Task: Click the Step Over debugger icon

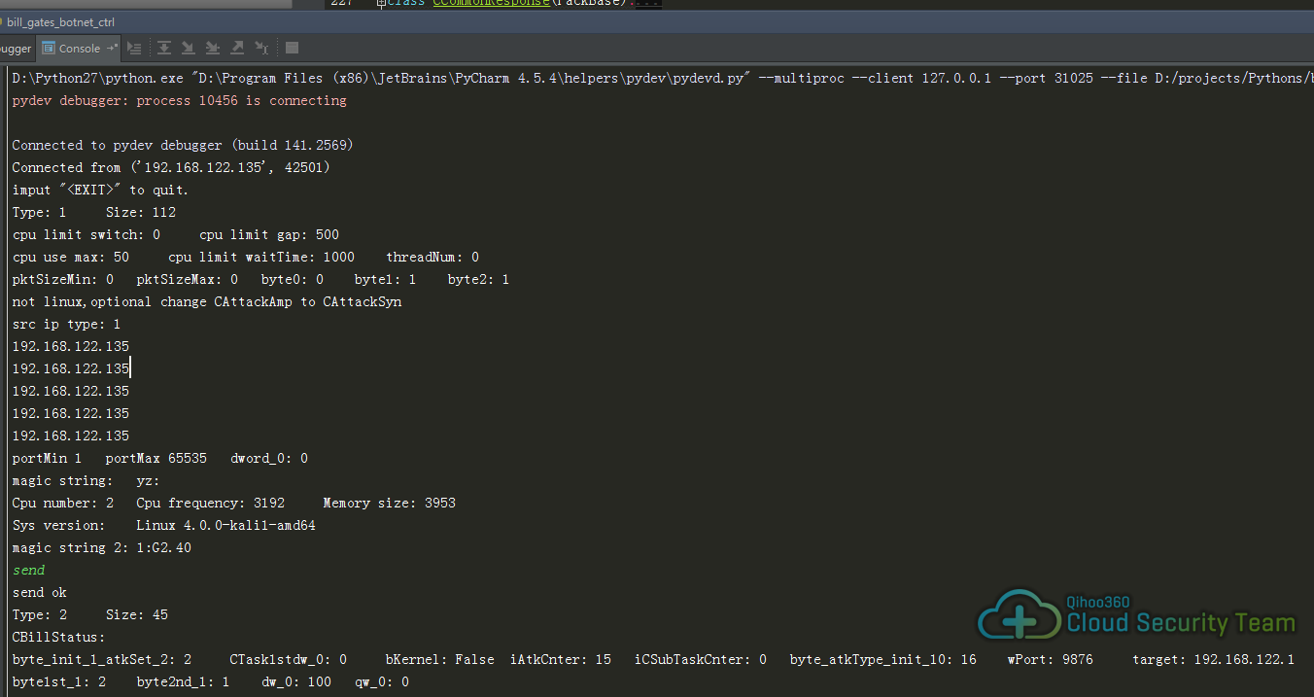Action: 164,48
